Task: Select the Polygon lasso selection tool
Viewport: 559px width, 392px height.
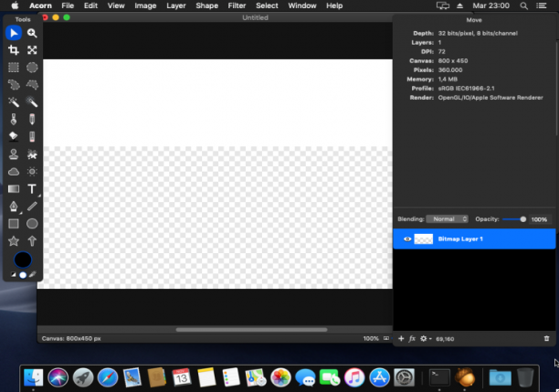Action: coord(32,85)
